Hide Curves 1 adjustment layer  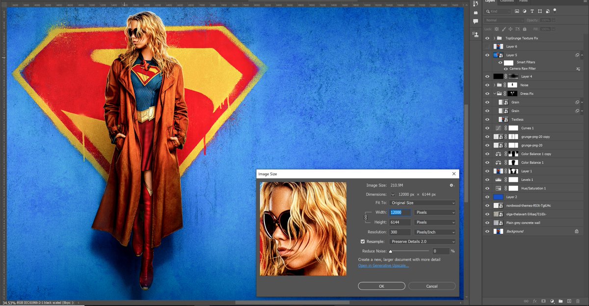(x=487, y=128)
